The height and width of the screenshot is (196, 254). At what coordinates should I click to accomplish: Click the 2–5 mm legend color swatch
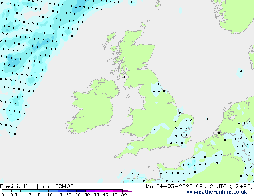[34, 191]
